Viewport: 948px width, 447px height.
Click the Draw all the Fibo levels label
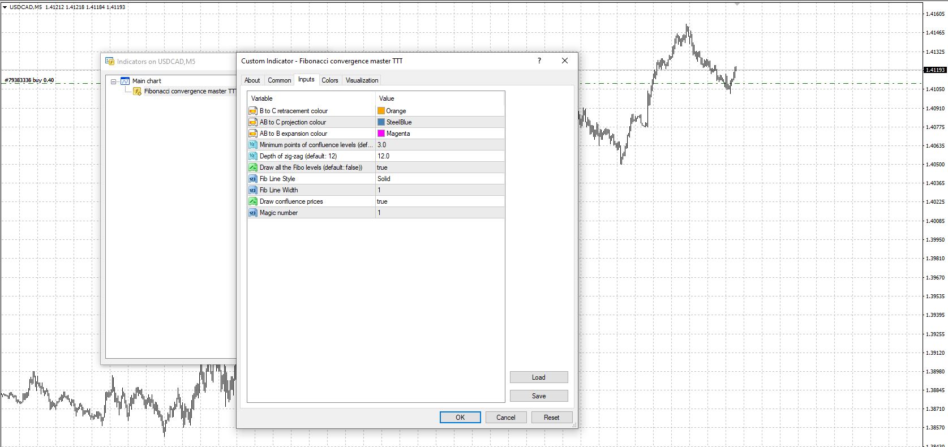click(311, 167)
